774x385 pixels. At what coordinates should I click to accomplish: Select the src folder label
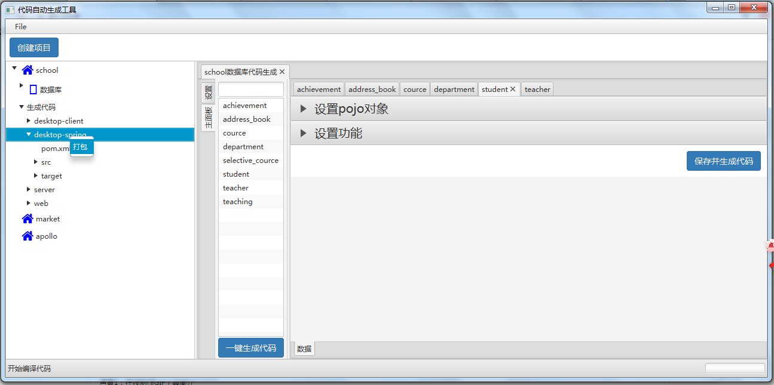point(46,162)
